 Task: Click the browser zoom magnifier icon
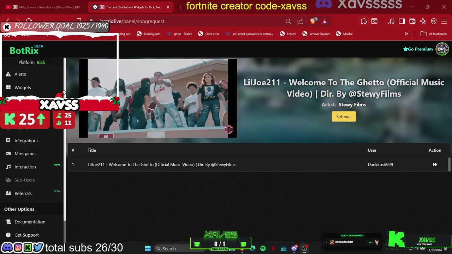coord(288,21)
